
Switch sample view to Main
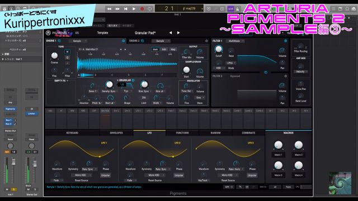click(x=156, y=49)
